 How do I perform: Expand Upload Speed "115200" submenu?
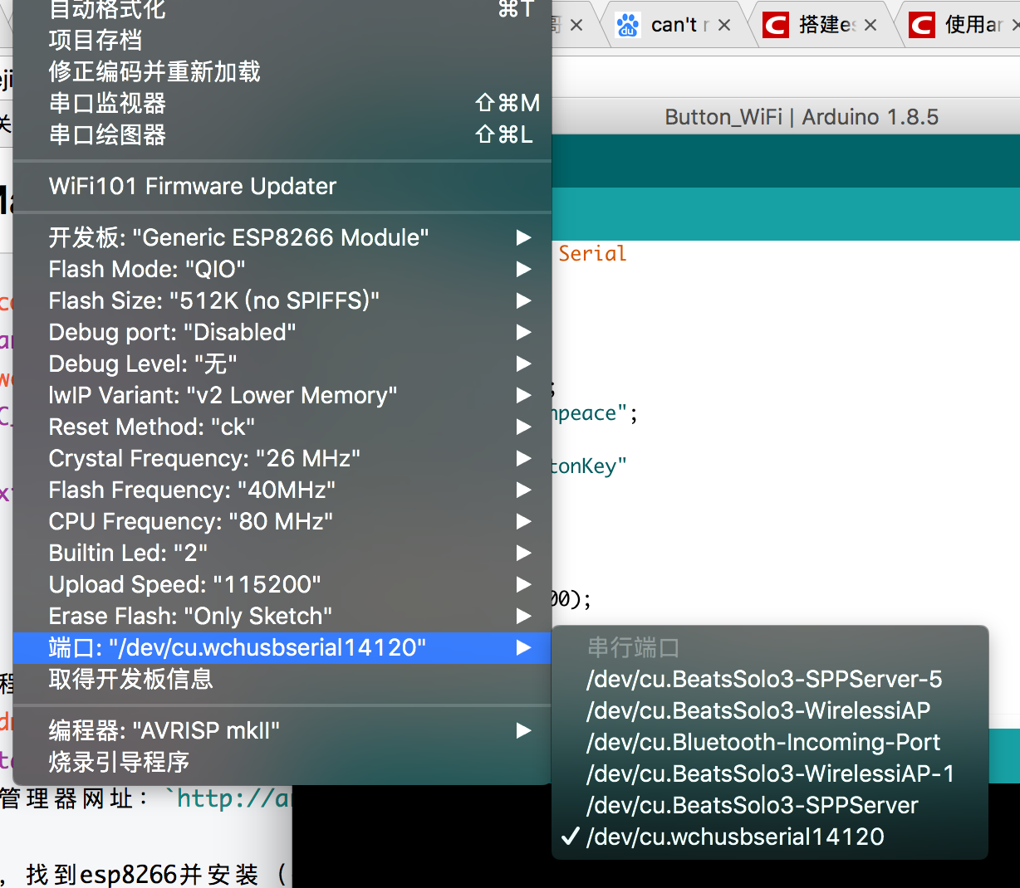pos(282,584)
